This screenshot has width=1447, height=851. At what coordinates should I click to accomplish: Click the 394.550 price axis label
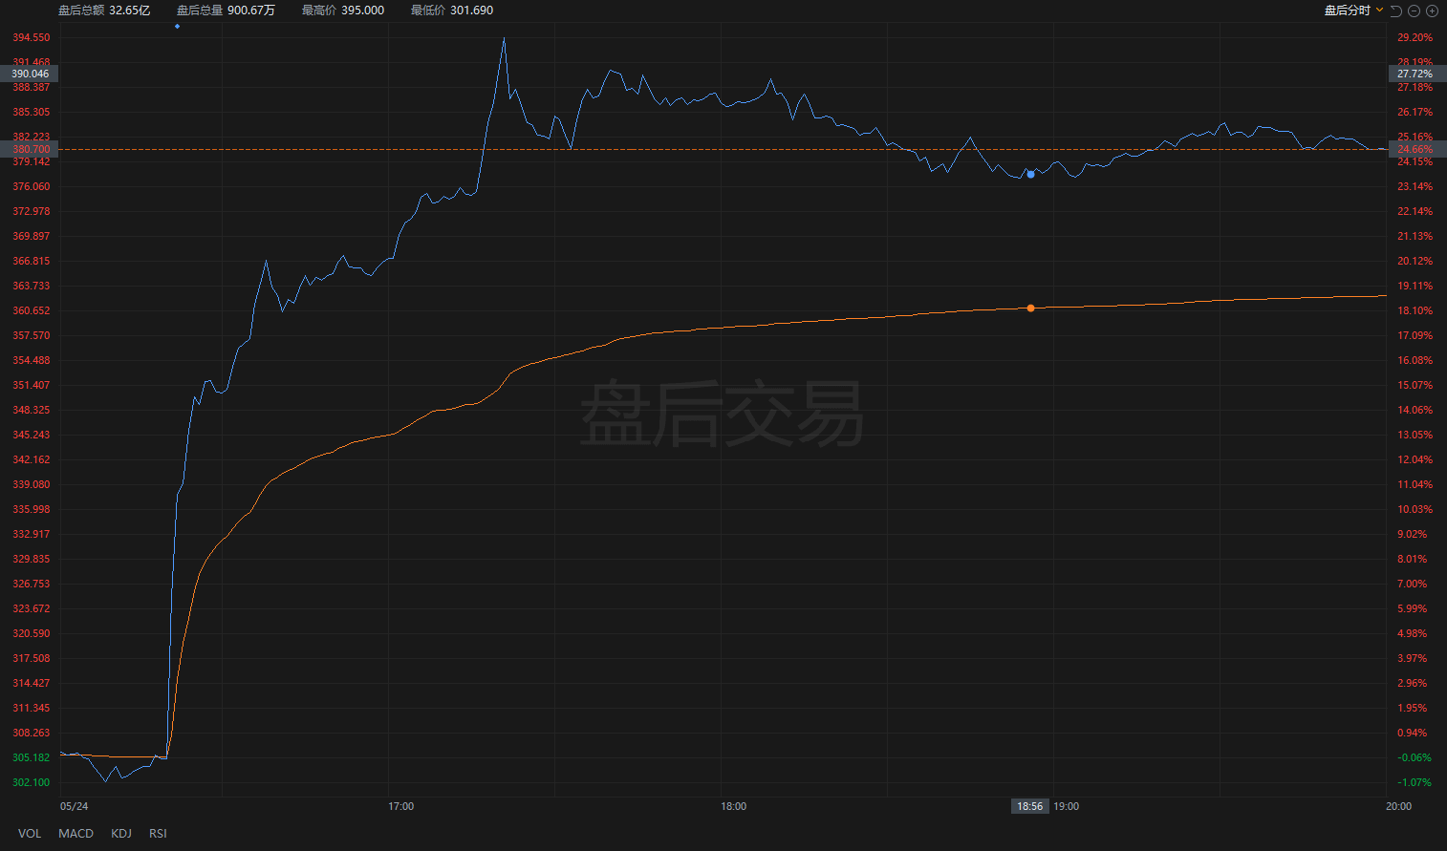point(32,37)
